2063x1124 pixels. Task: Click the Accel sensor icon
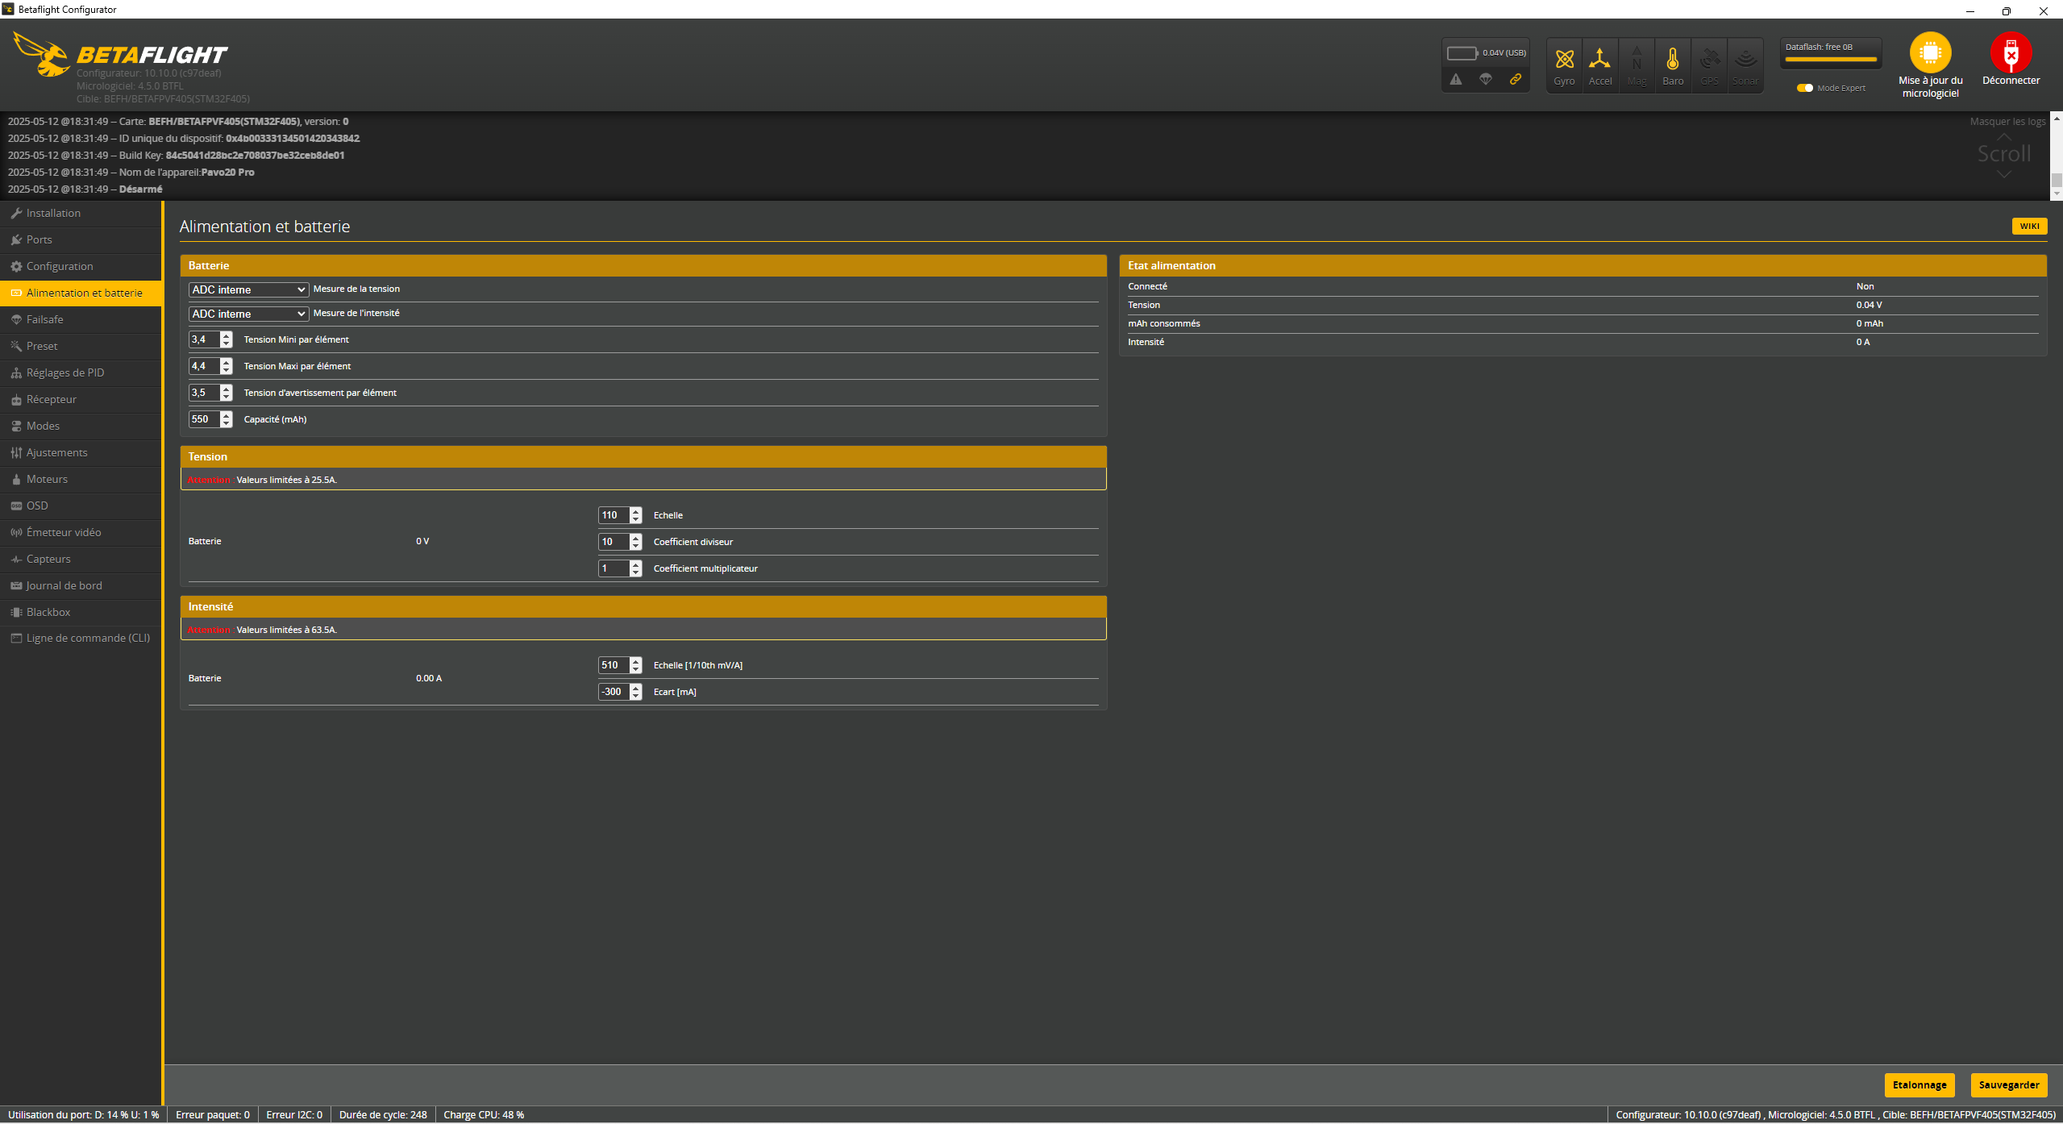tap(1599, 60)
